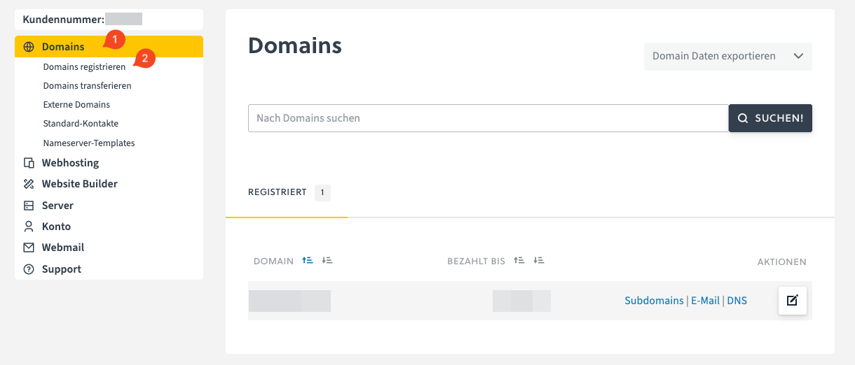Click the Webhosting sidebar icon
Viewport: 855px width, 365px height.
[x=29, y=163]
